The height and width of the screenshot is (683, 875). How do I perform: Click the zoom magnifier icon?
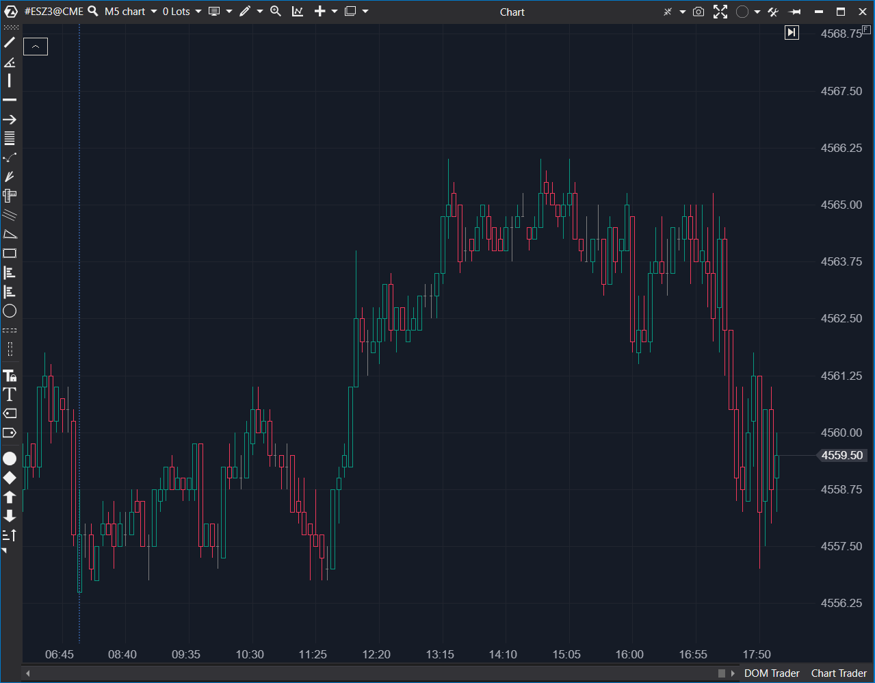coord(276,12)
